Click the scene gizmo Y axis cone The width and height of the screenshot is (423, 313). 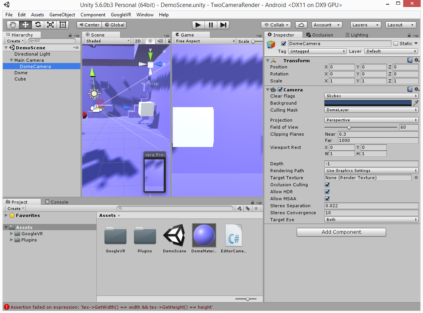[x=150, y=56]
